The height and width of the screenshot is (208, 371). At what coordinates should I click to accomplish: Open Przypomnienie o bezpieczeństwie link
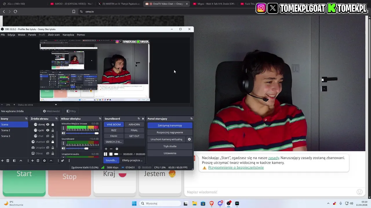click(236, 167)
